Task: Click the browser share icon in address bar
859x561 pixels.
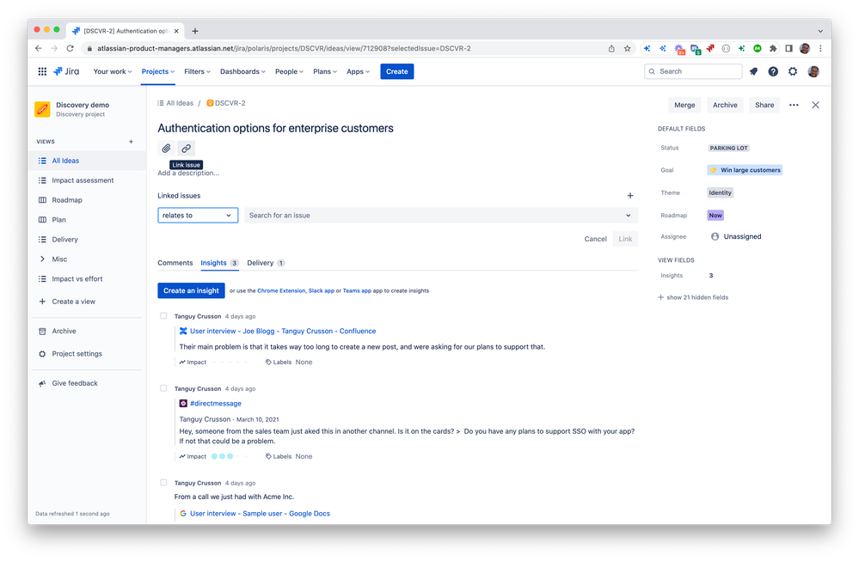Action: 611,48
